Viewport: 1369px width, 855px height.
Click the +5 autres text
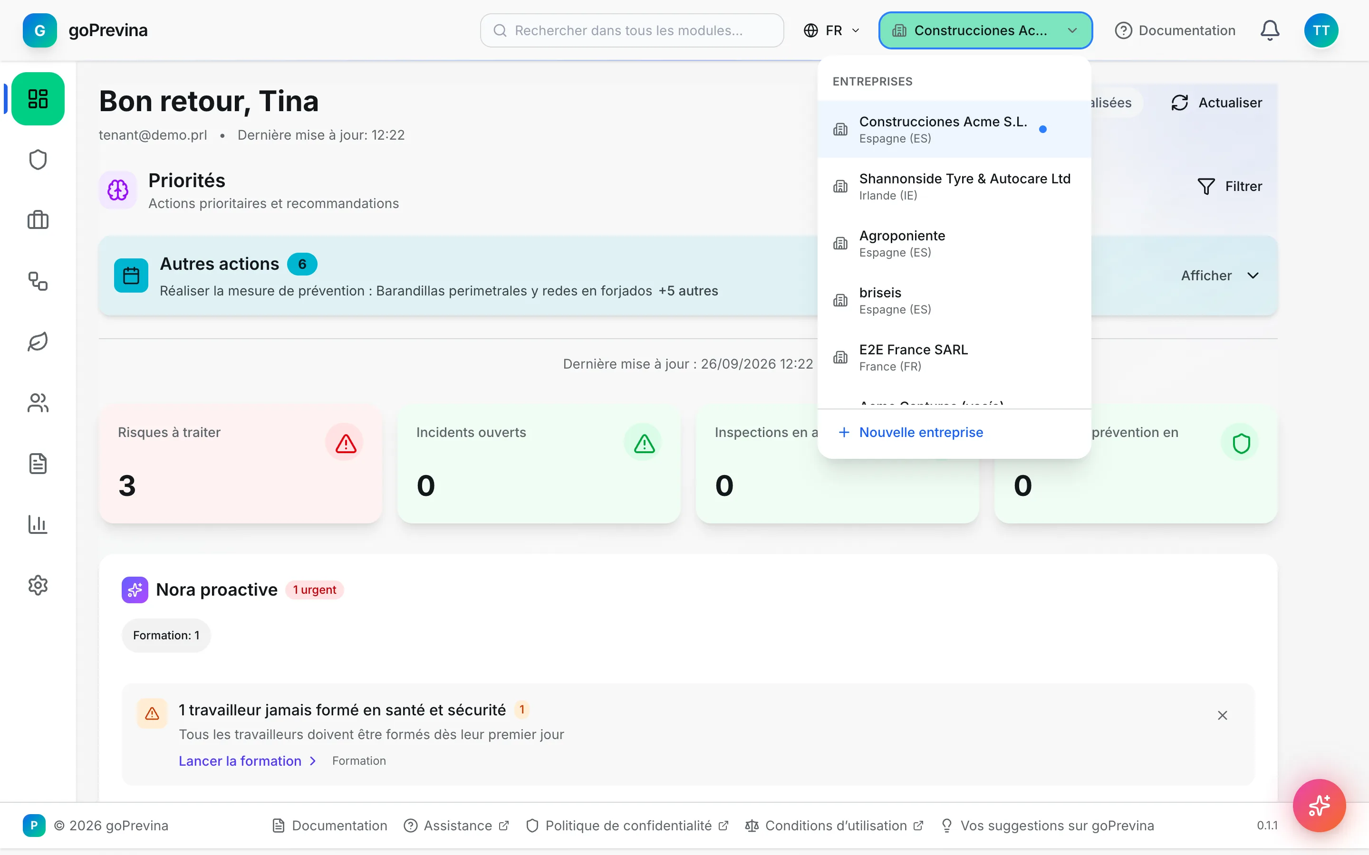[x=688, y=291]
